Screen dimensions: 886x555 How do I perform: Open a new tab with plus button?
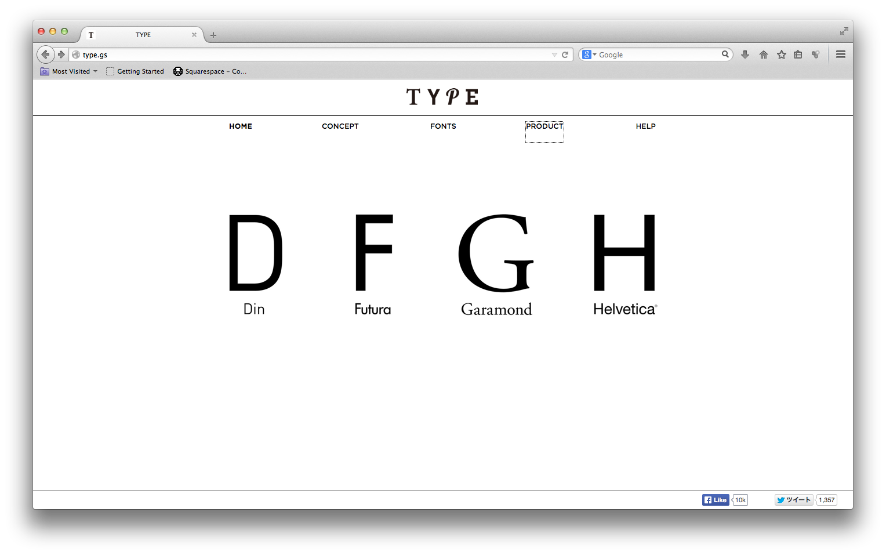point(213,35)
